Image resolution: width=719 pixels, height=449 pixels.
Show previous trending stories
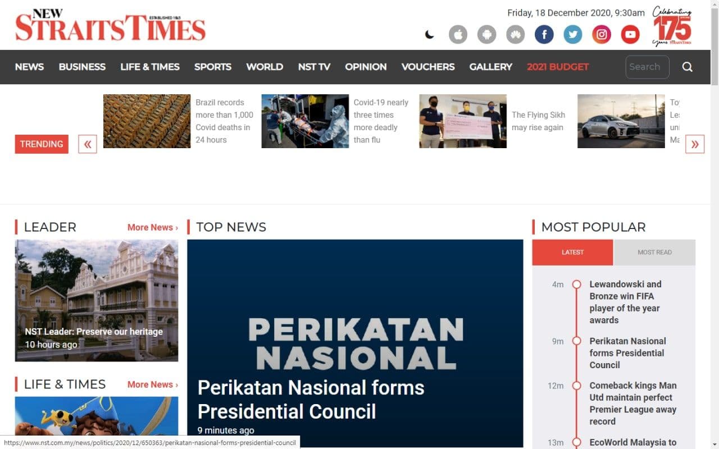tap(88, 144)
